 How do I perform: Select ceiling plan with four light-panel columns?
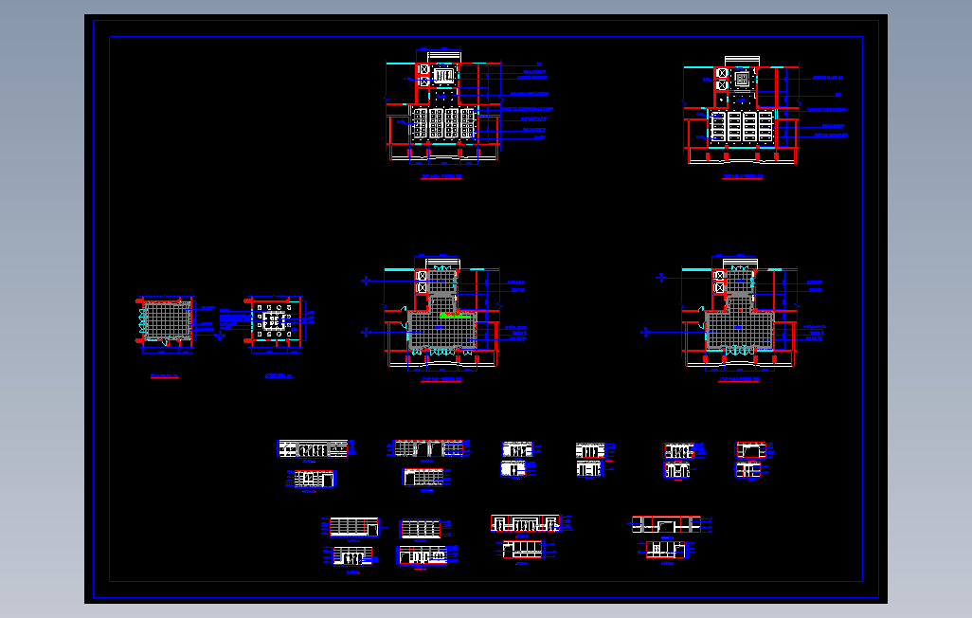[x=442, y=105]
